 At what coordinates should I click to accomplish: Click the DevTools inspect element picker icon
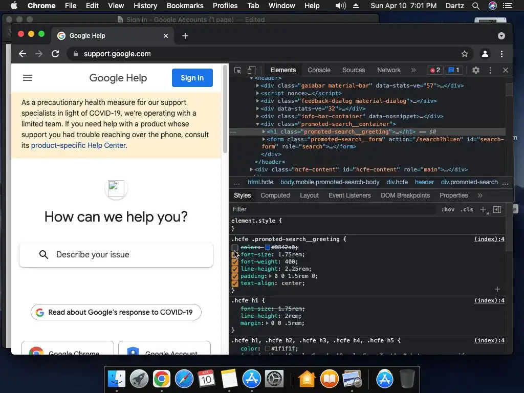tap(237, 70)
